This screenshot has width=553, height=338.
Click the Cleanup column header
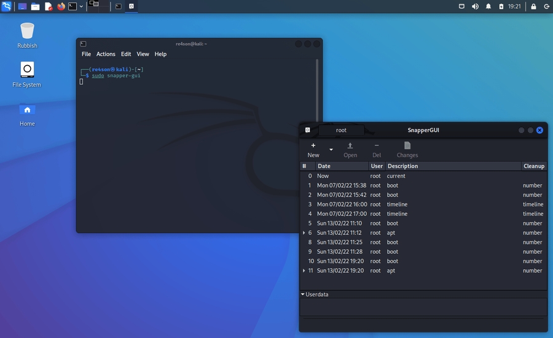pyautogui.click(x=533, y=166)
